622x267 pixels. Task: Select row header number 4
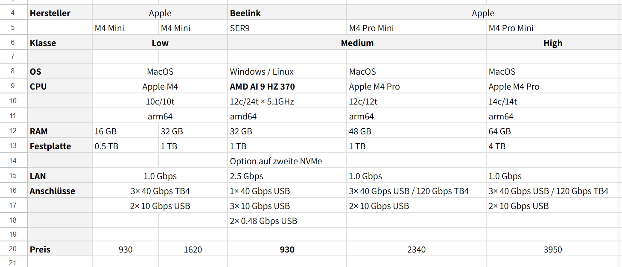point(14,13)
